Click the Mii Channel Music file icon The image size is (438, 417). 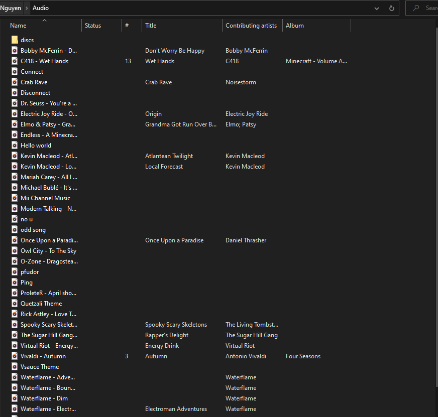pos(15,198)
